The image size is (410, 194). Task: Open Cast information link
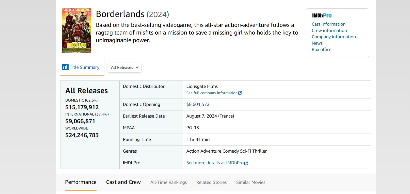329,24
